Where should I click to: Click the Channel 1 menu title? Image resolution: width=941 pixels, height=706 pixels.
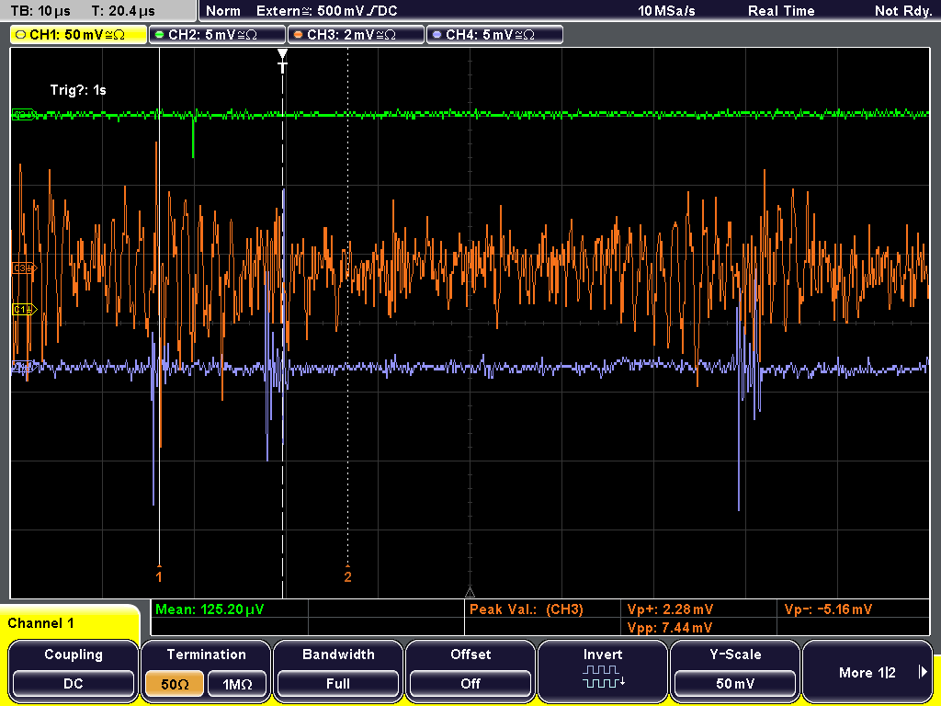[40, 623]
